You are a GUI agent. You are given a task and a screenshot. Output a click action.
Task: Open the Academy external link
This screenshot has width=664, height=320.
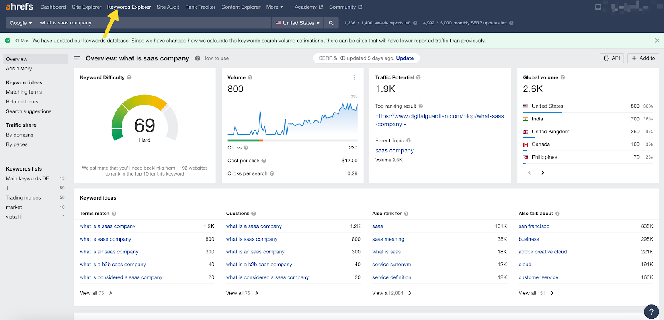(309, 7)
